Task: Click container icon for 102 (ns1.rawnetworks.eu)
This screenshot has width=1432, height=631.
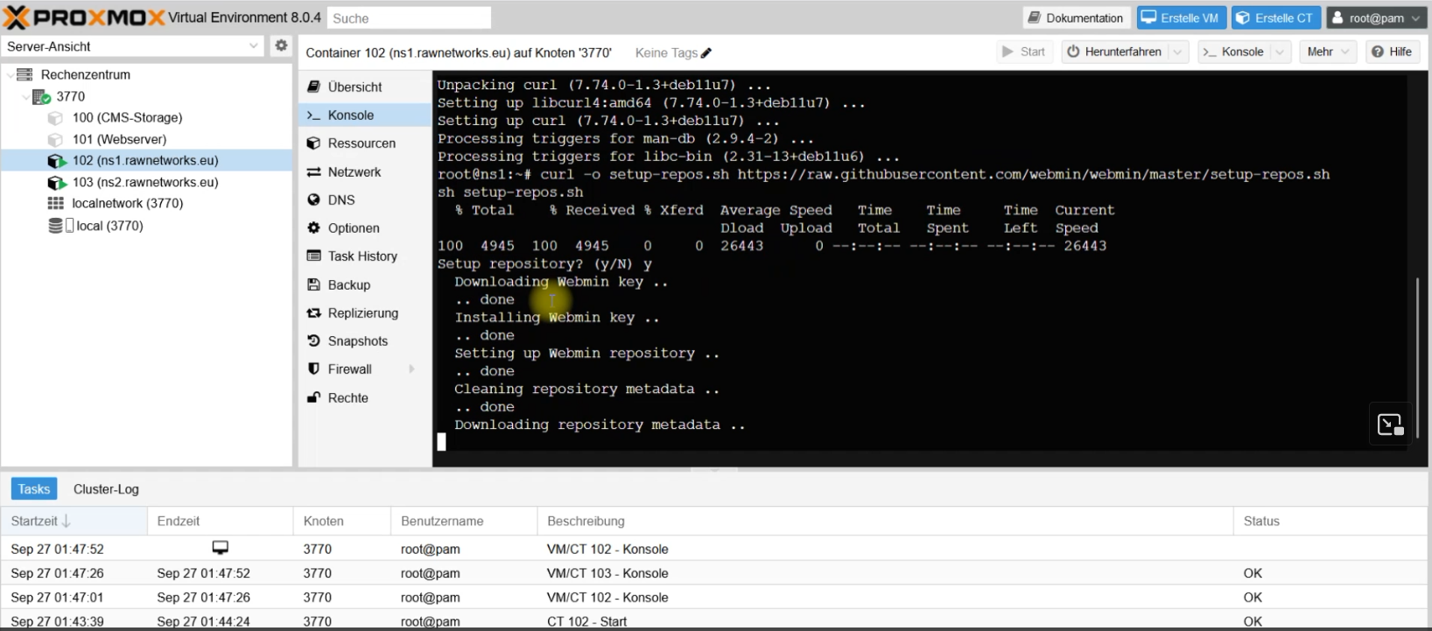Action: 56,161
